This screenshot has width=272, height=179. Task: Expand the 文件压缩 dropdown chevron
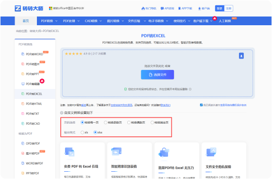pos(145,21)
